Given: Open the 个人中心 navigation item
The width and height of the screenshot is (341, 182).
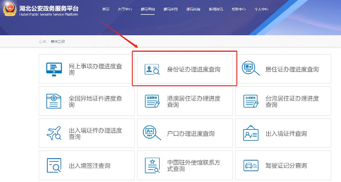Looking at the screenshot, I should (261, 9).
